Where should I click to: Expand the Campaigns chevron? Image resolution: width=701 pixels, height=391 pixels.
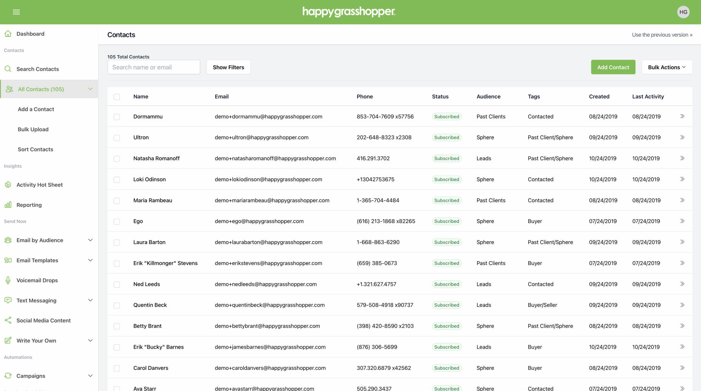click(90, 376)
